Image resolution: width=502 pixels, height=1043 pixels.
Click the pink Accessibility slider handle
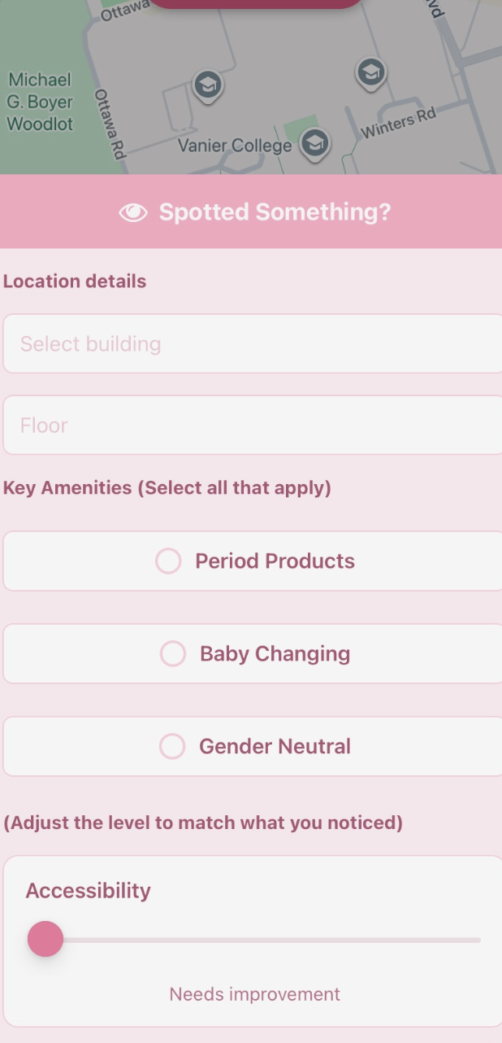pos(45,939)
